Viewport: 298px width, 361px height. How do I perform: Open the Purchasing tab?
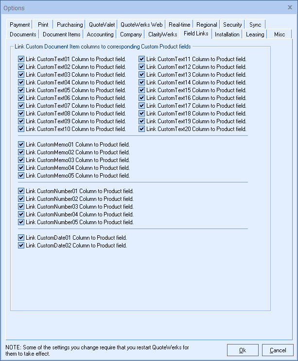coord(70,25)
